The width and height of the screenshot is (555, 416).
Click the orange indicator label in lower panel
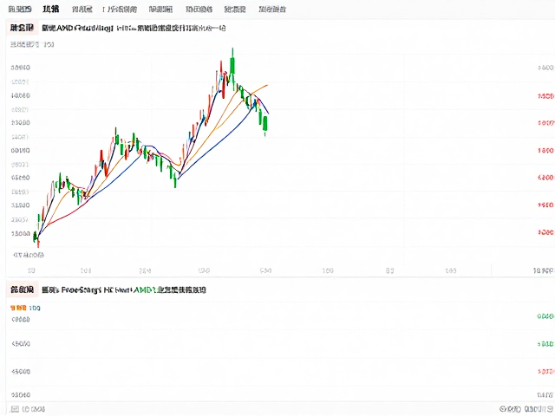click(x=18, y=308)
